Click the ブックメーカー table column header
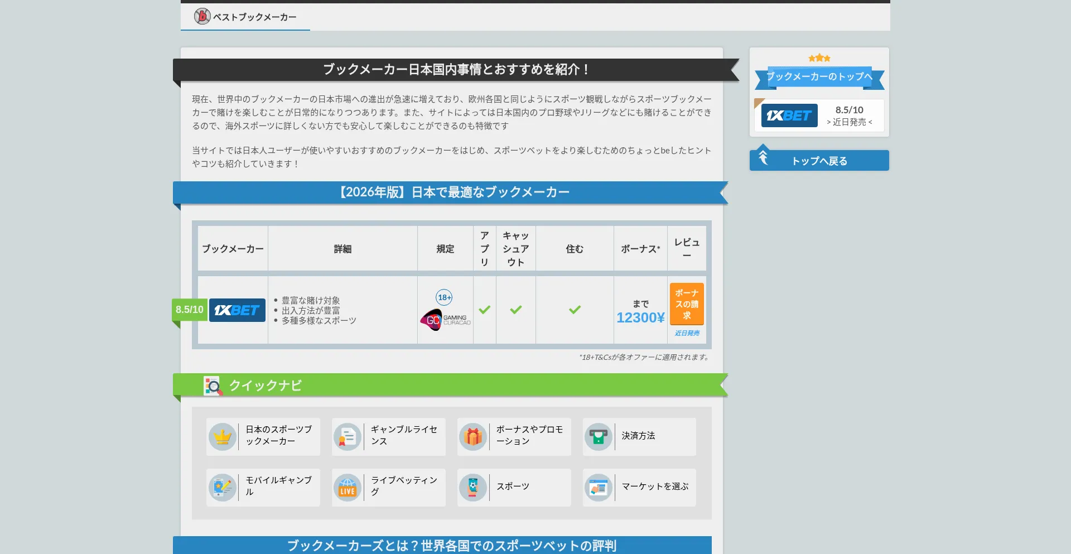The image size is (1071, 554). click(x=233, y=249)
